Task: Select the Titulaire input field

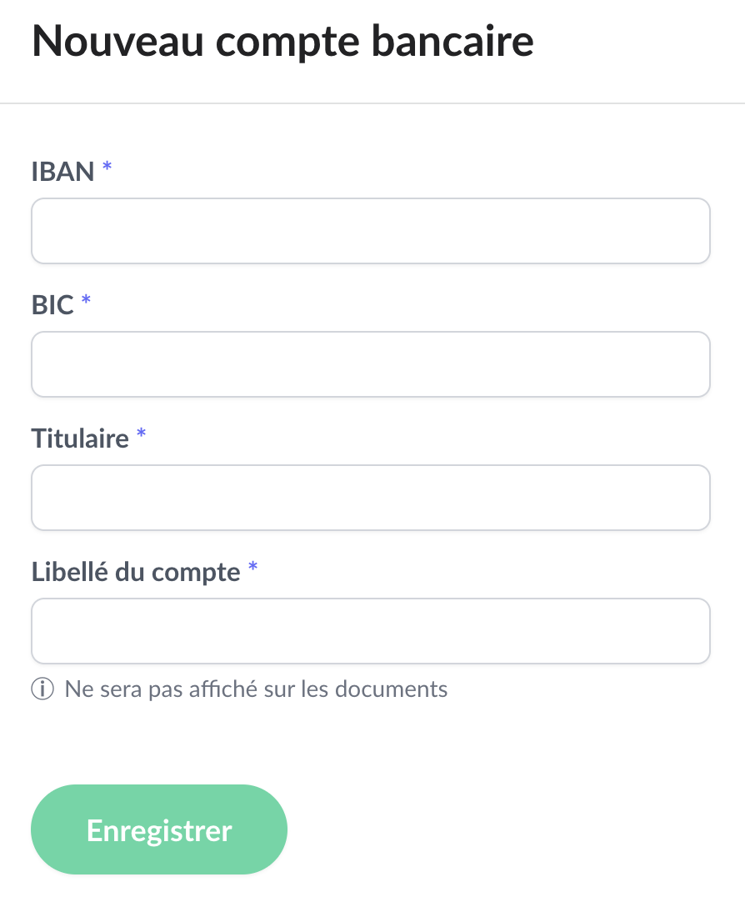Action: (x=370, y=498)
